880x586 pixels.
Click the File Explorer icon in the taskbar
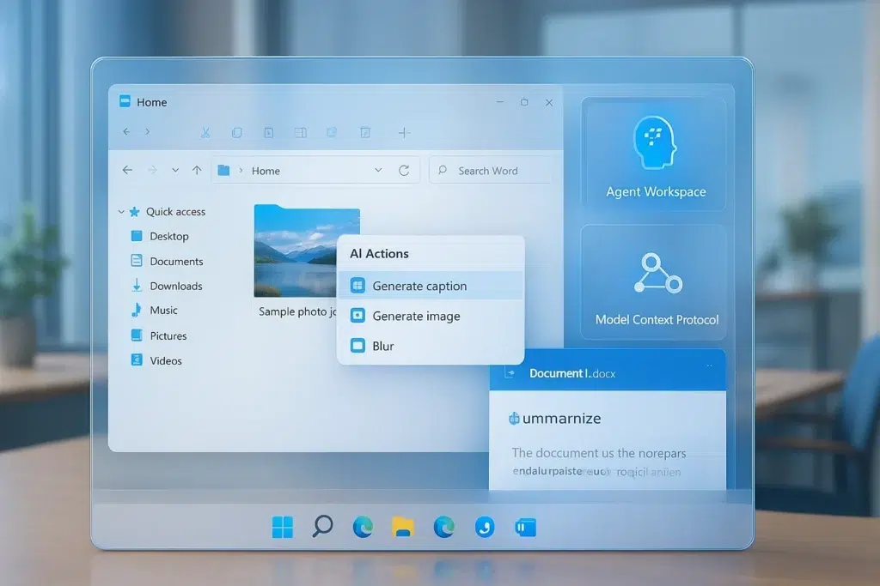401,527
